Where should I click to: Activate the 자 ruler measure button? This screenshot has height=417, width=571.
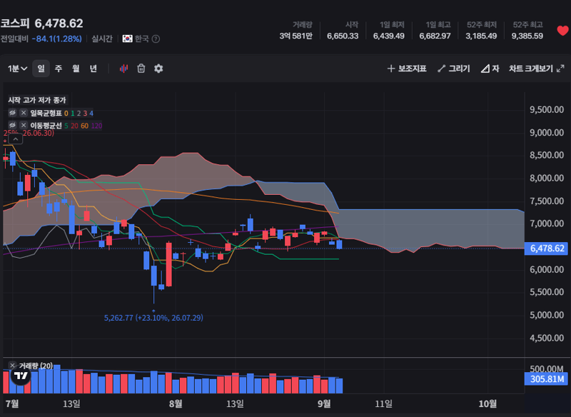tap(490, 69)
